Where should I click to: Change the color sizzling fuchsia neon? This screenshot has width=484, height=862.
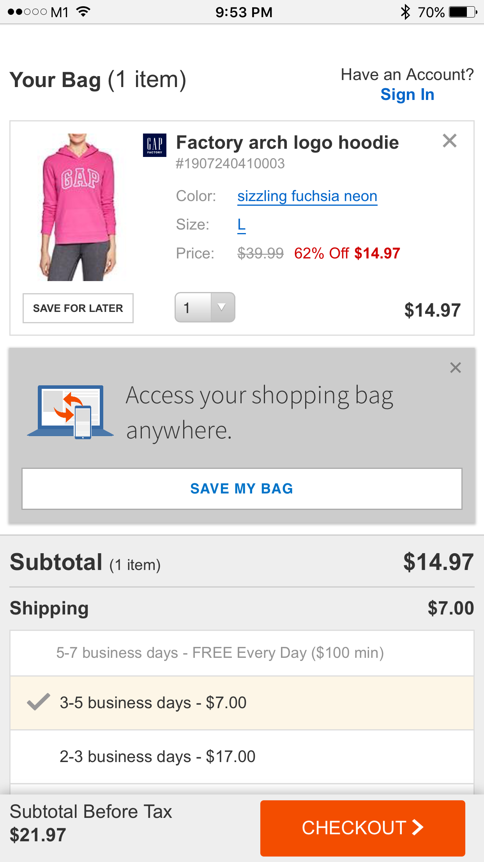point(307,196)
